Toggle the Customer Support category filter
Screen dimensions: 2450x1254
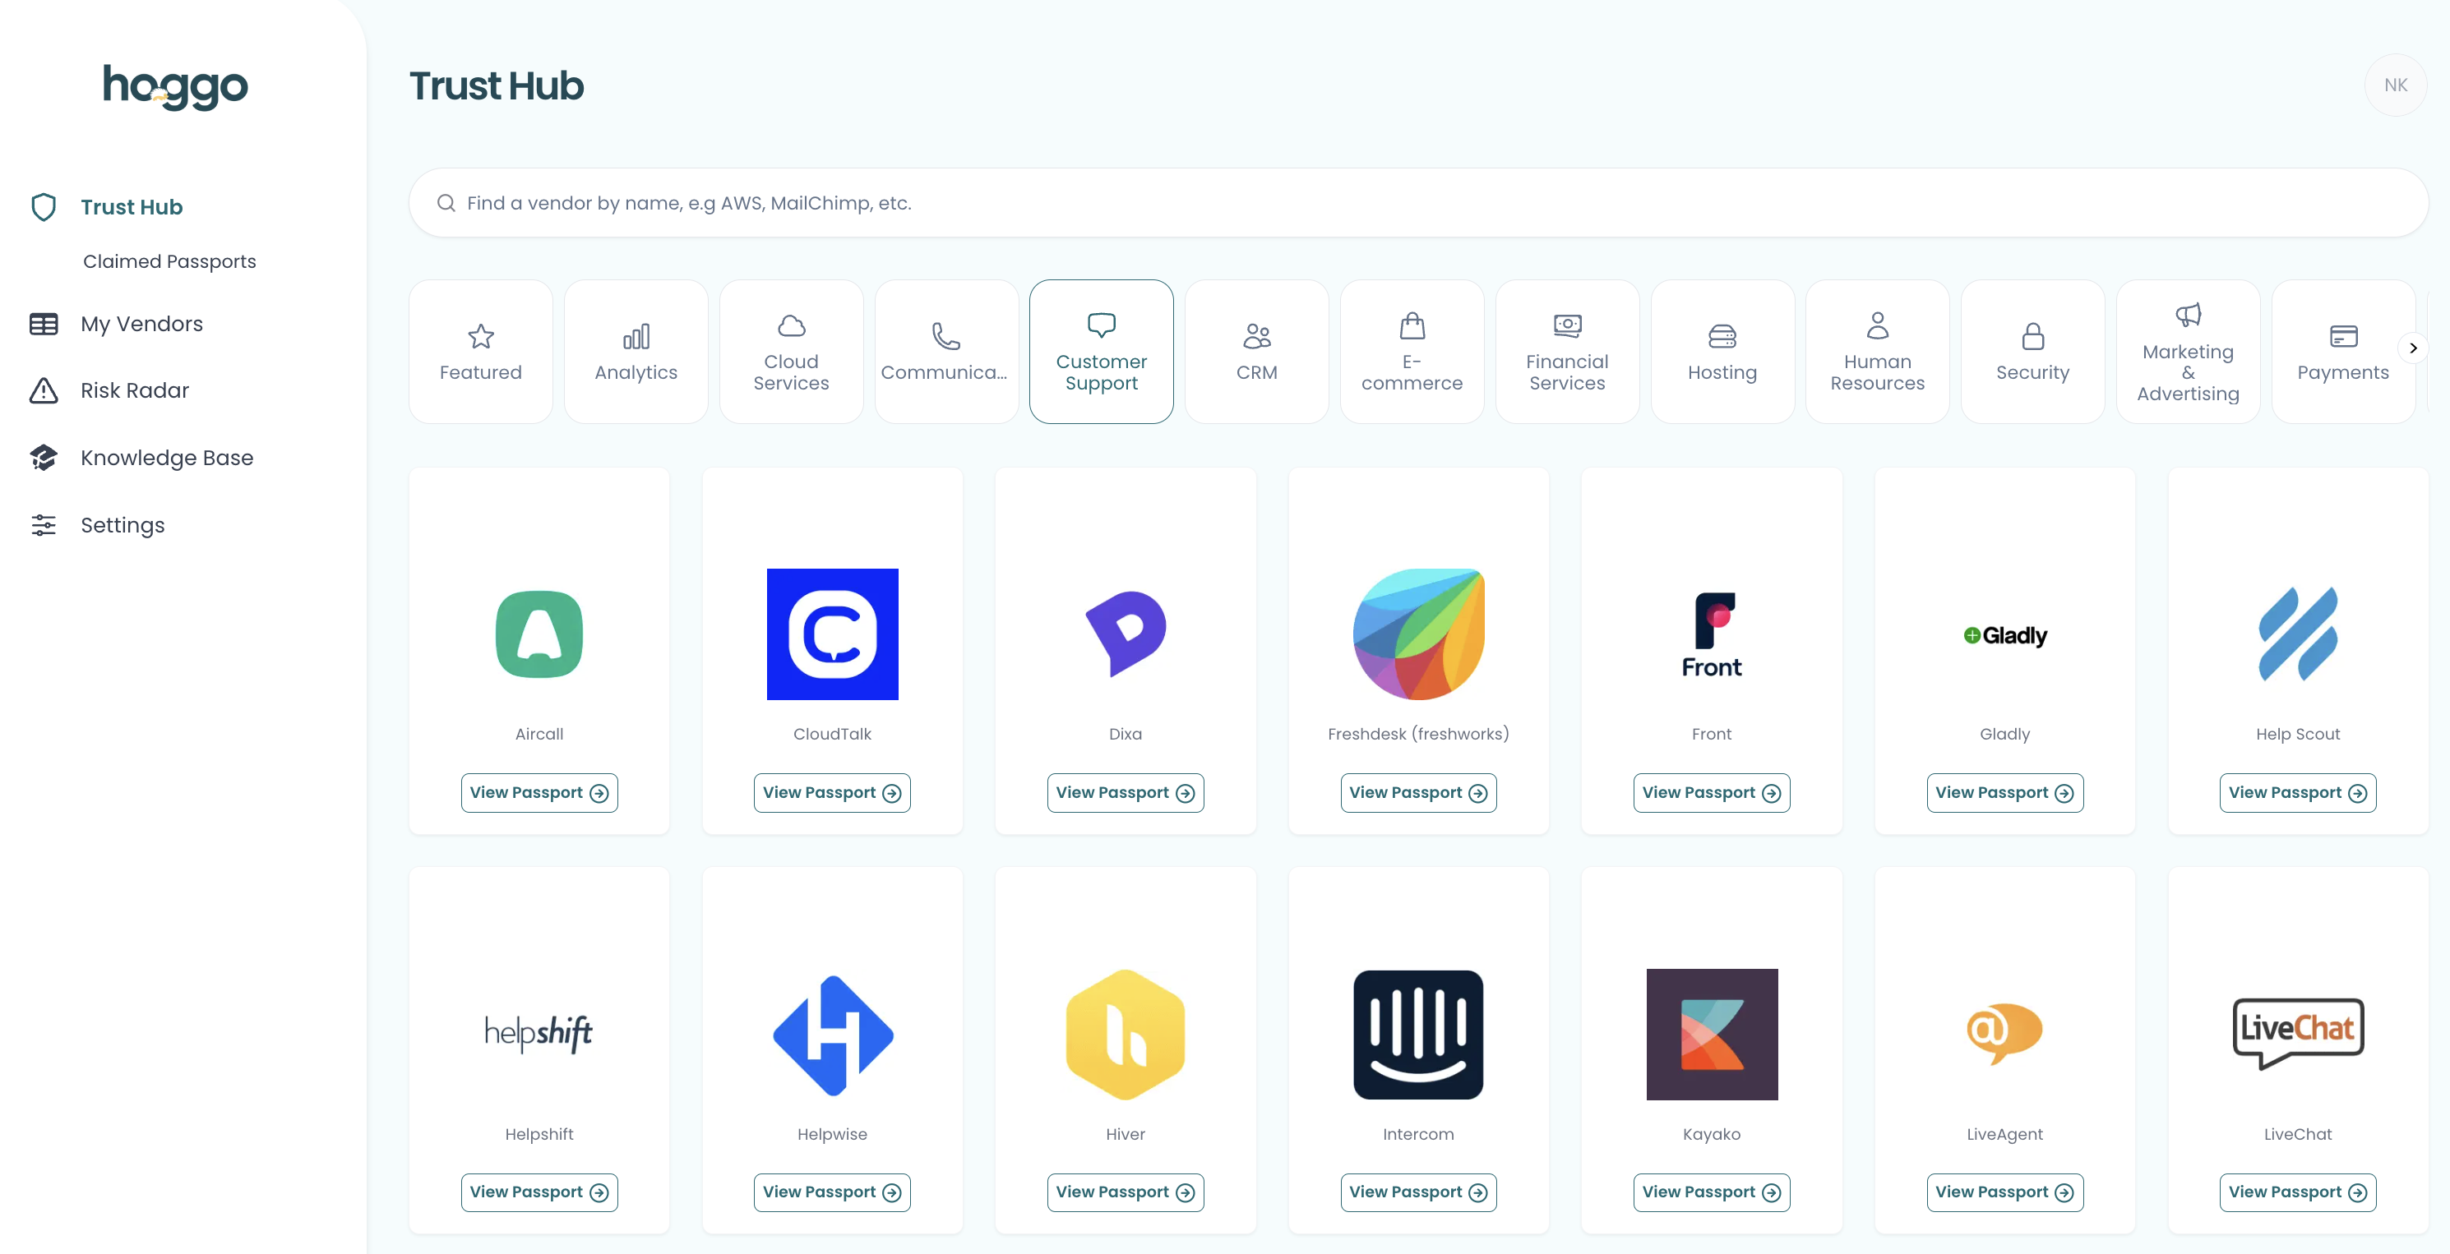(1100, 350)
